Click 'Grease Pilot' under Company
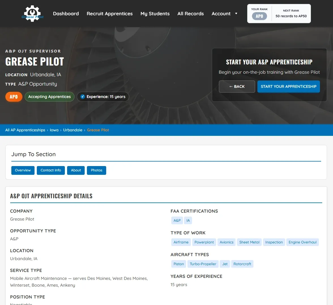The width and height of the screenshot is (333, 305). (22, 219)
